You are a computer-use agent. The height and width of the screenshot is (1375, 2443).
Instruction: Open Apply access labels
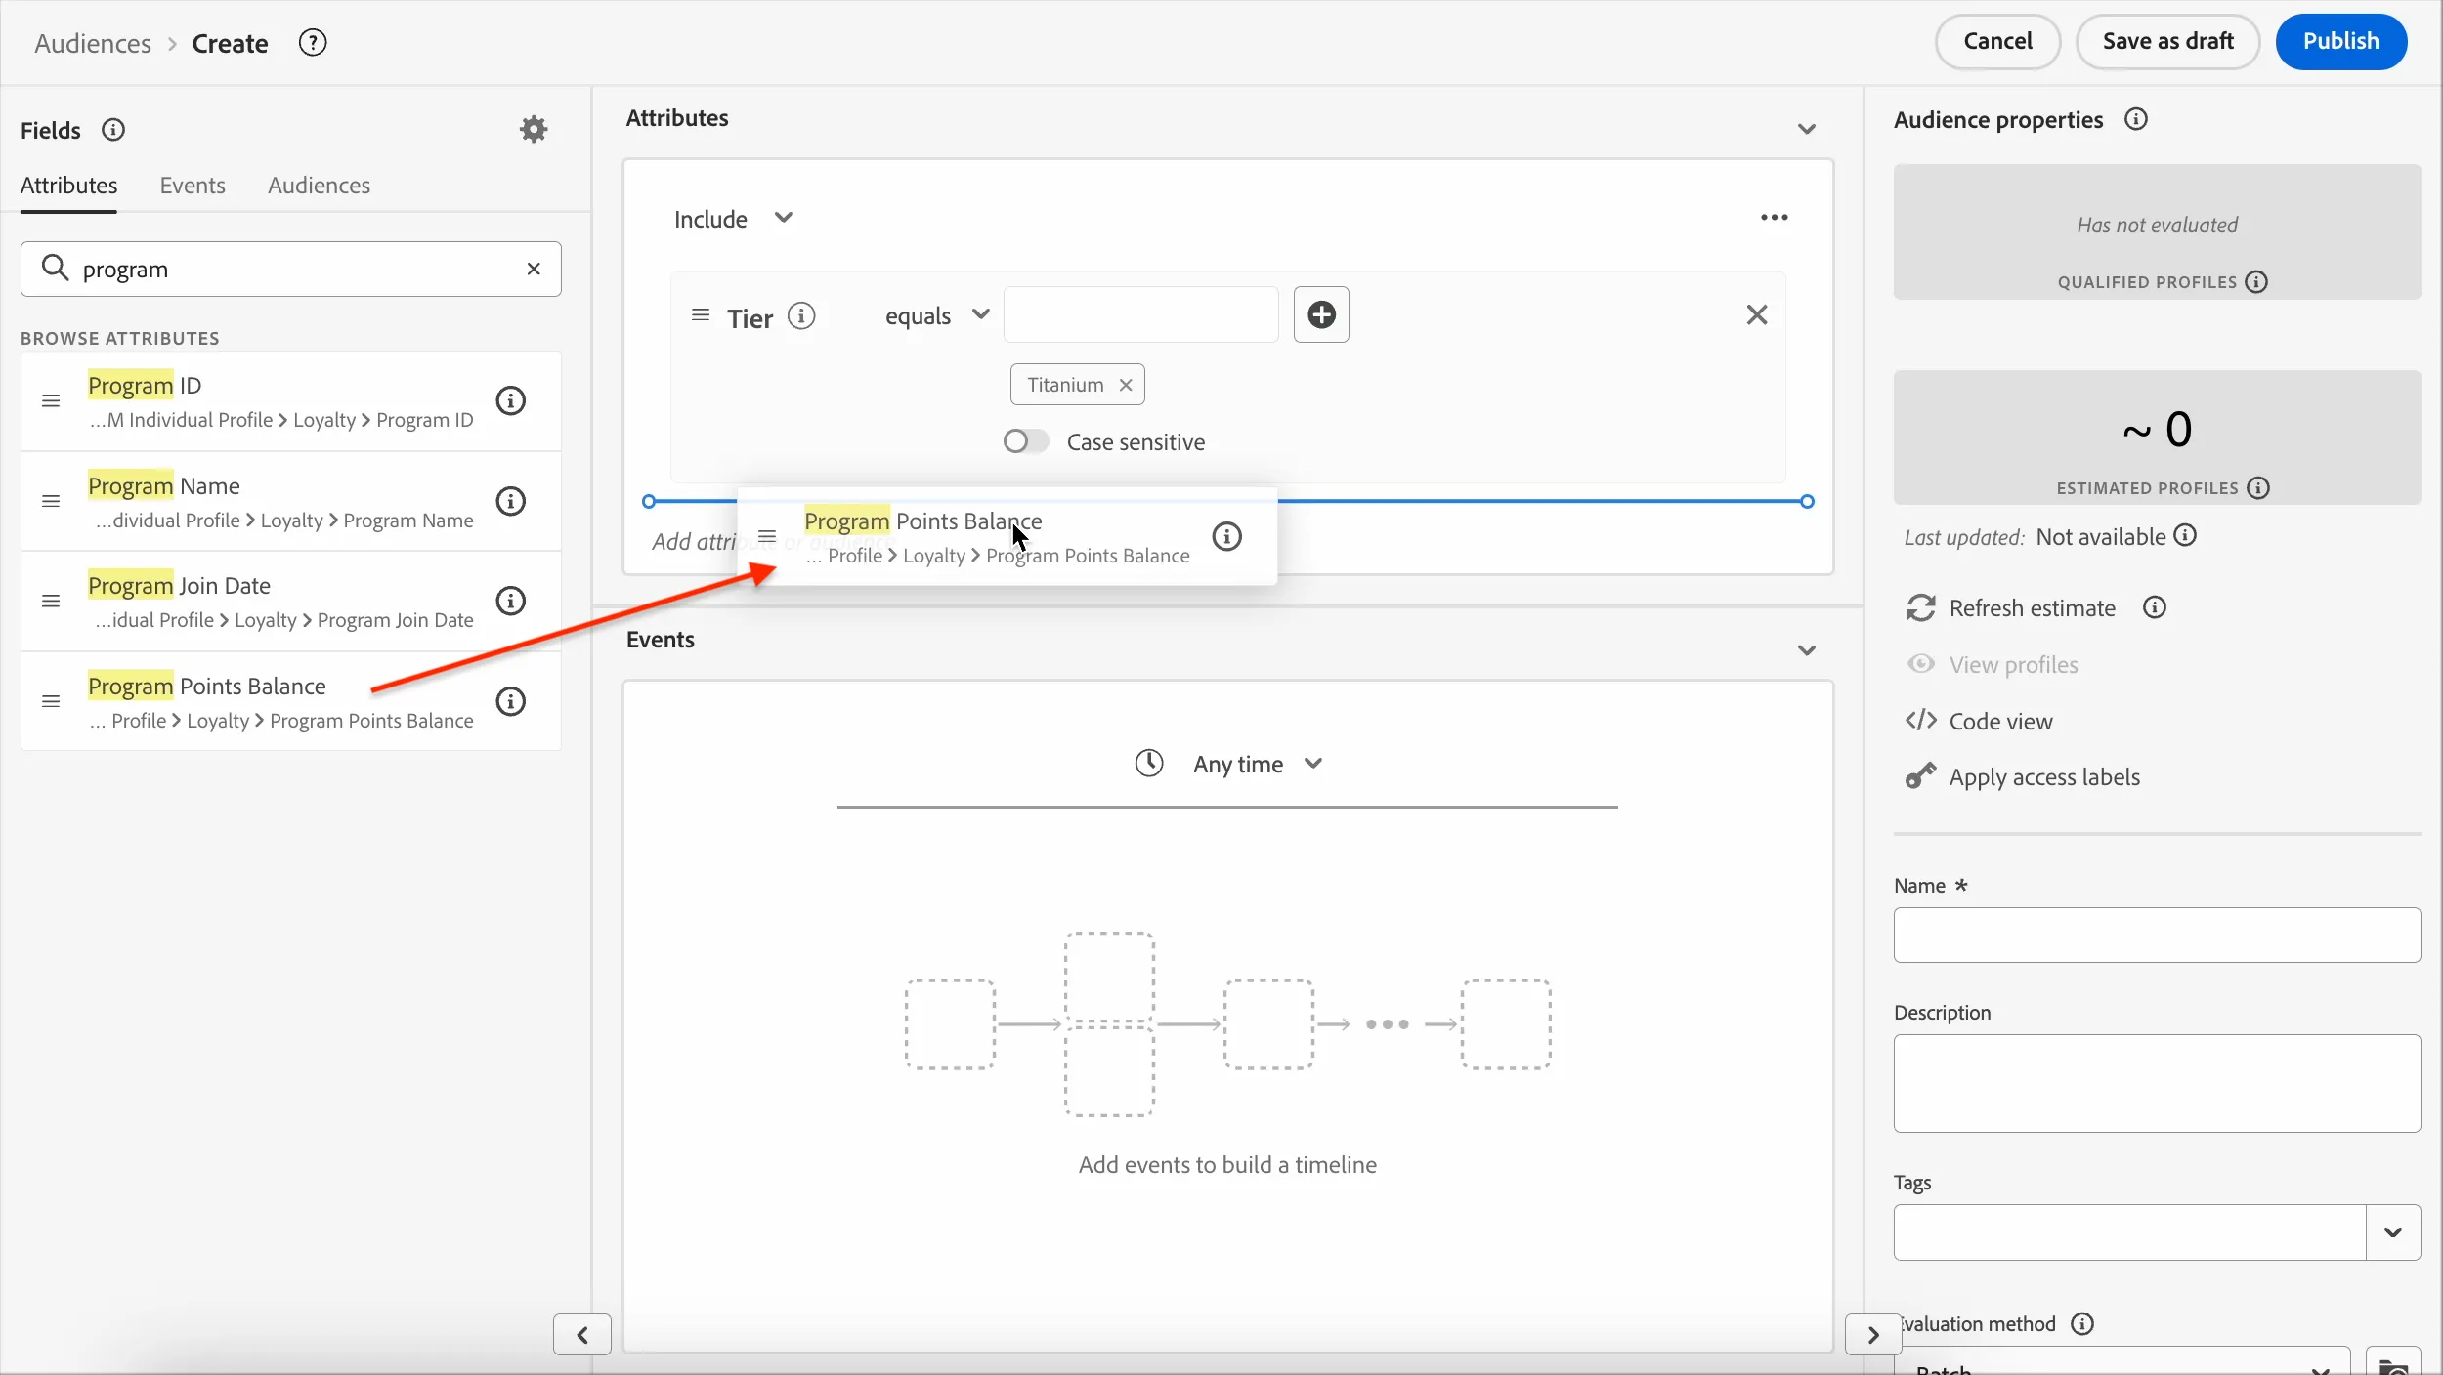[x=2023, y=777]
